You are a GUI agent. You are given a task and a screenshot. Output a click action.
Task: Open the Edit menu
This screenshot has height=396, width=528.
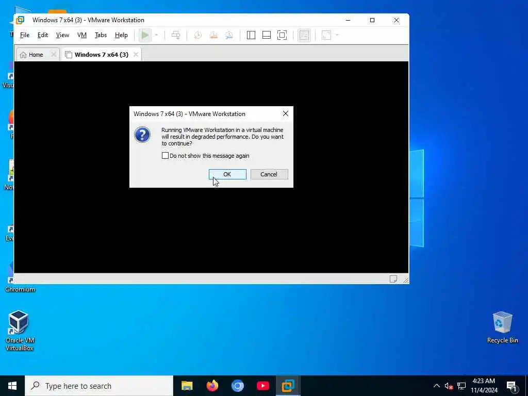click(x=42, y=35)
